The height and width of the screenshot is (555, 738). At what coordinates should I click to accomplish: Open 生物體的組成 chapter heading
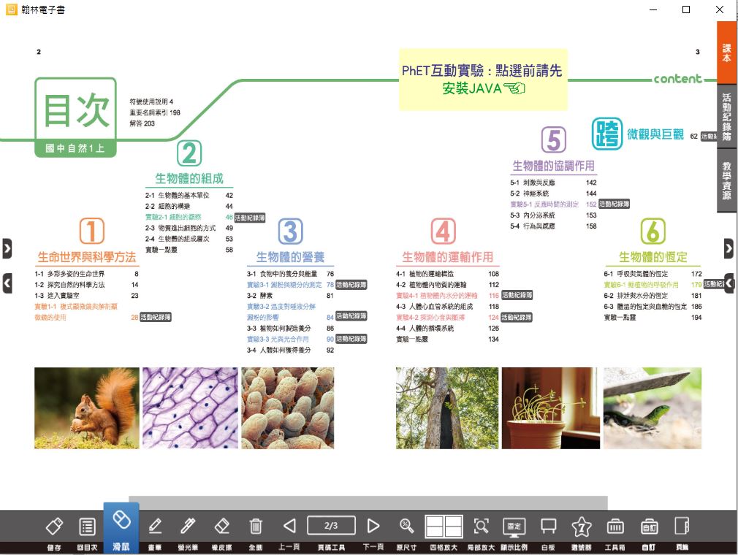click(x=189, y=179)
